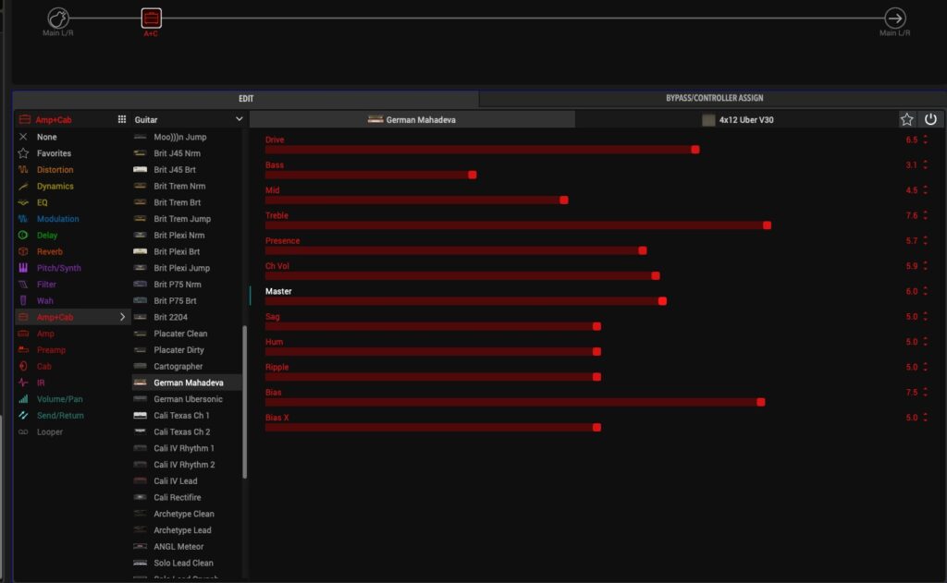Select the Distortion category

coord(55,170)
